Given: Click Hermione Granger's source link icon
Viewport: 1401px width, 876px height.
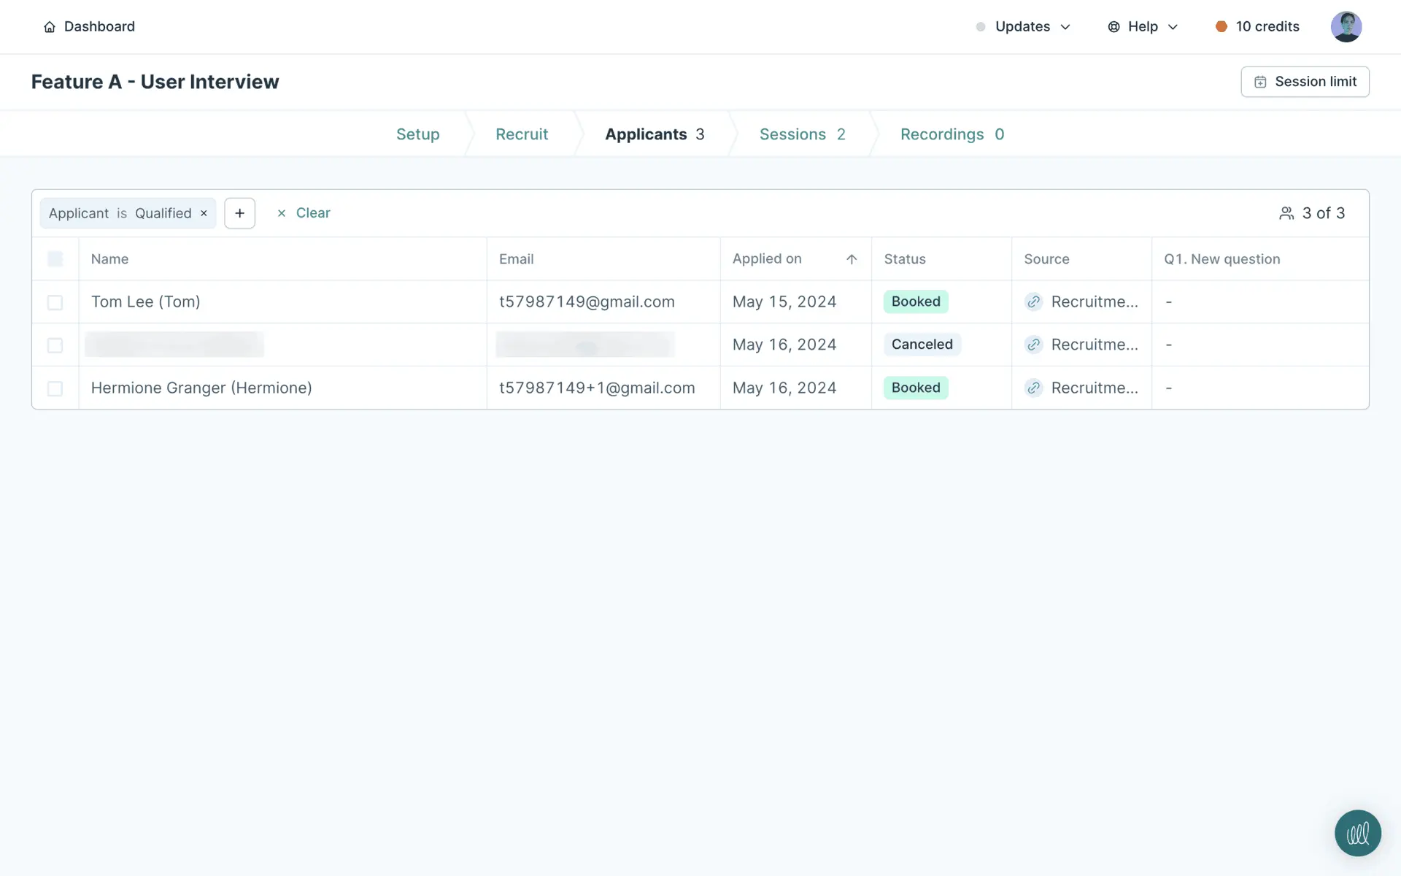Looking at the screenshot, I should [x=1033, y=388].
